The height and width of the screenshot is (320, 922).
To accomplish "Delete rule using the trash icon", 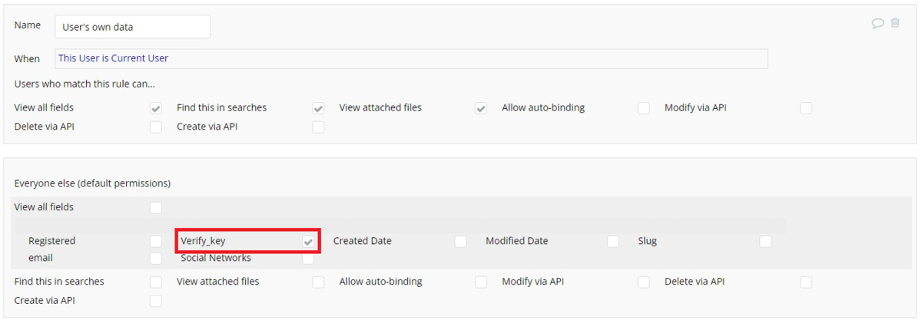I will tap(895, 23).
